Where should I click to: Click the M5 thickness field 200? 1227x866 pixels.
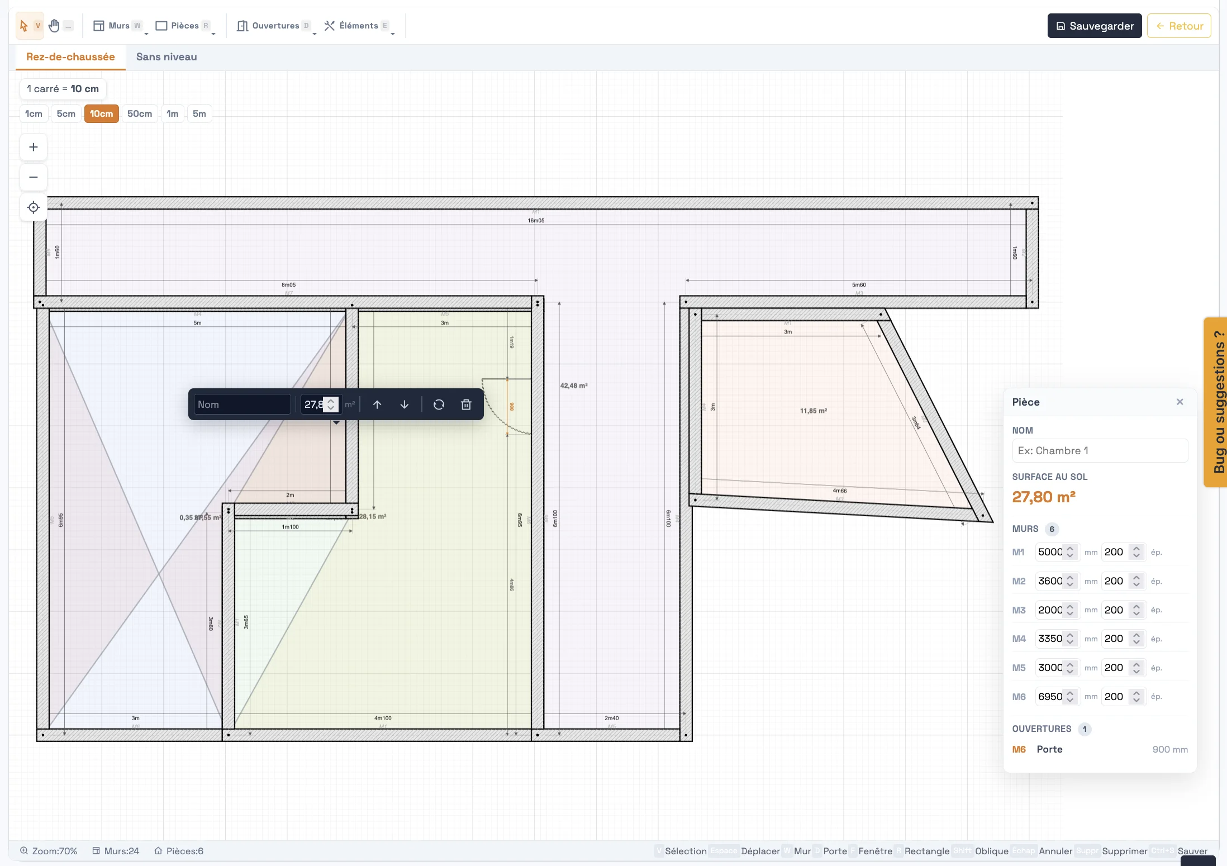1123,668
